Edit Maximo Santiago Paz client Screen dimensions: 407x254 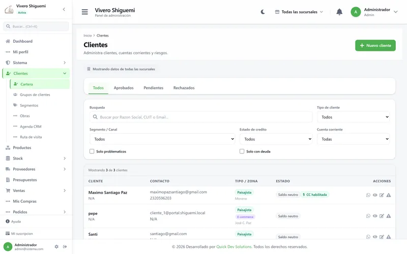382,195
